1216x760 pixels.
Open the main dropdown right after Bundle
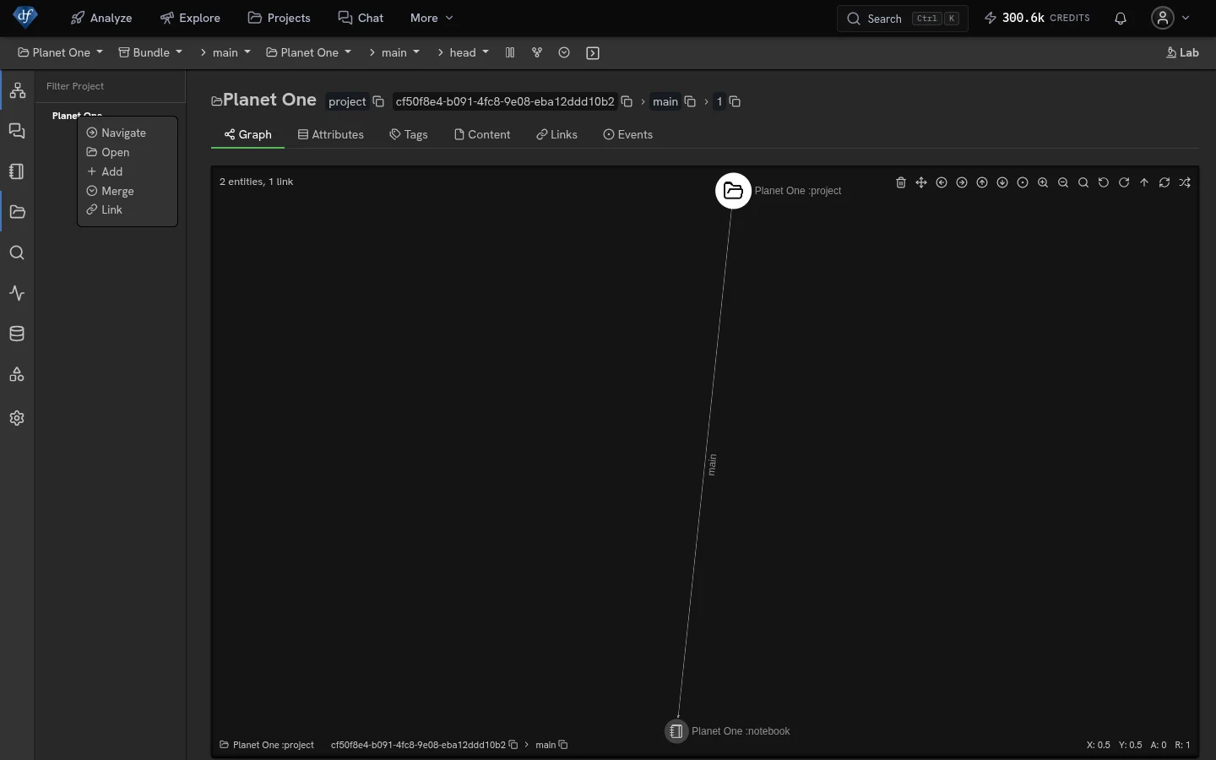point(225,52)
